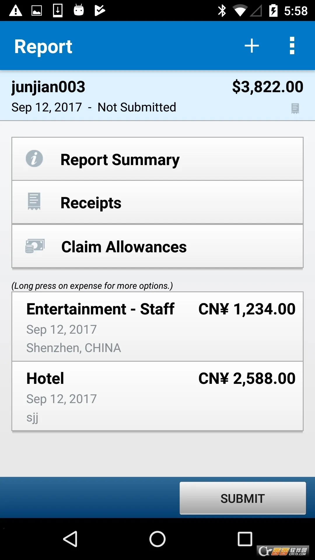Tap the Report title in app bar
315x560 pixels.
coord(43,46)
